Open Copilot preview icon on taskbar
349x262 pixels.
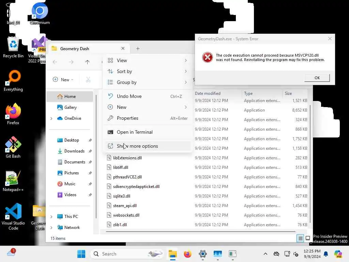[338, 254]
